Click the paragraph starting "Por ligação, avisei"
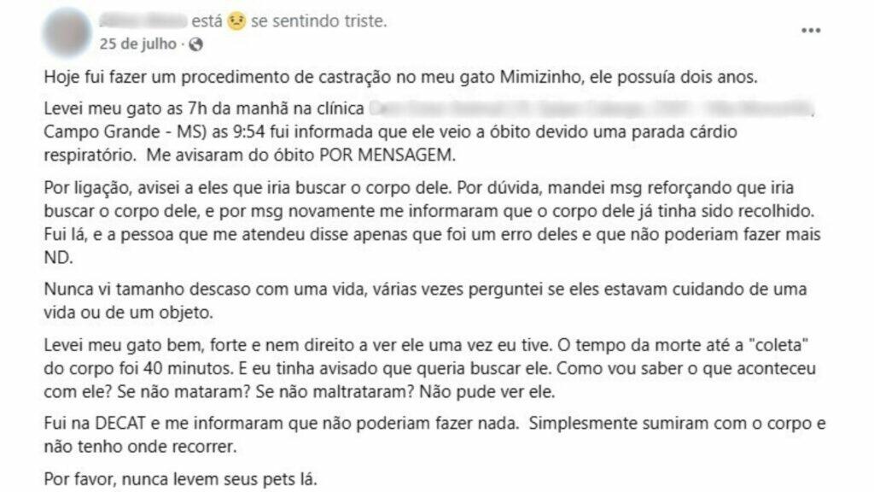The image size is (874, 492). point(433,223)
